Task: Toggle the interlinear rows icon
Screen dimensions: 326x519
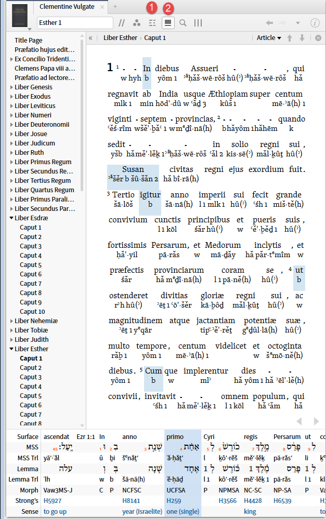Action: [x=152, y=23]
